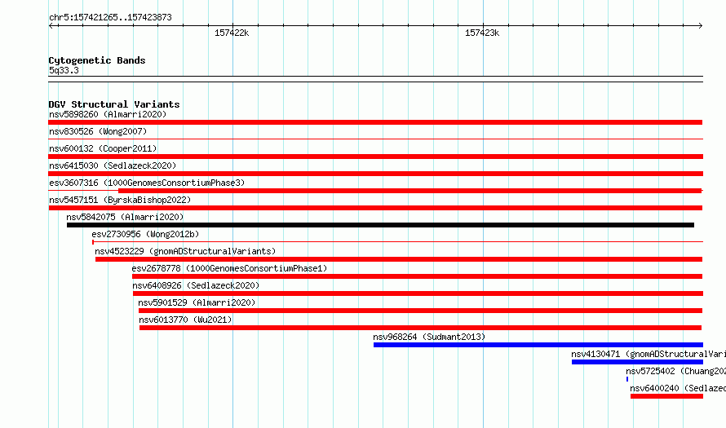The image size is (726, 428).
Task: Click the red bar for nsv5898260 (Almarri2020)
Action: 375,122
